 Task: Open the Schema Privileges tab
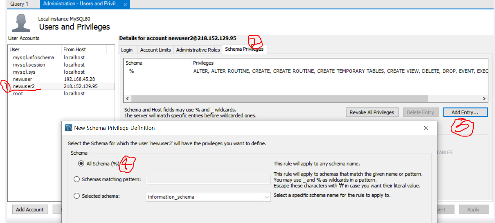tap(244, 49)
